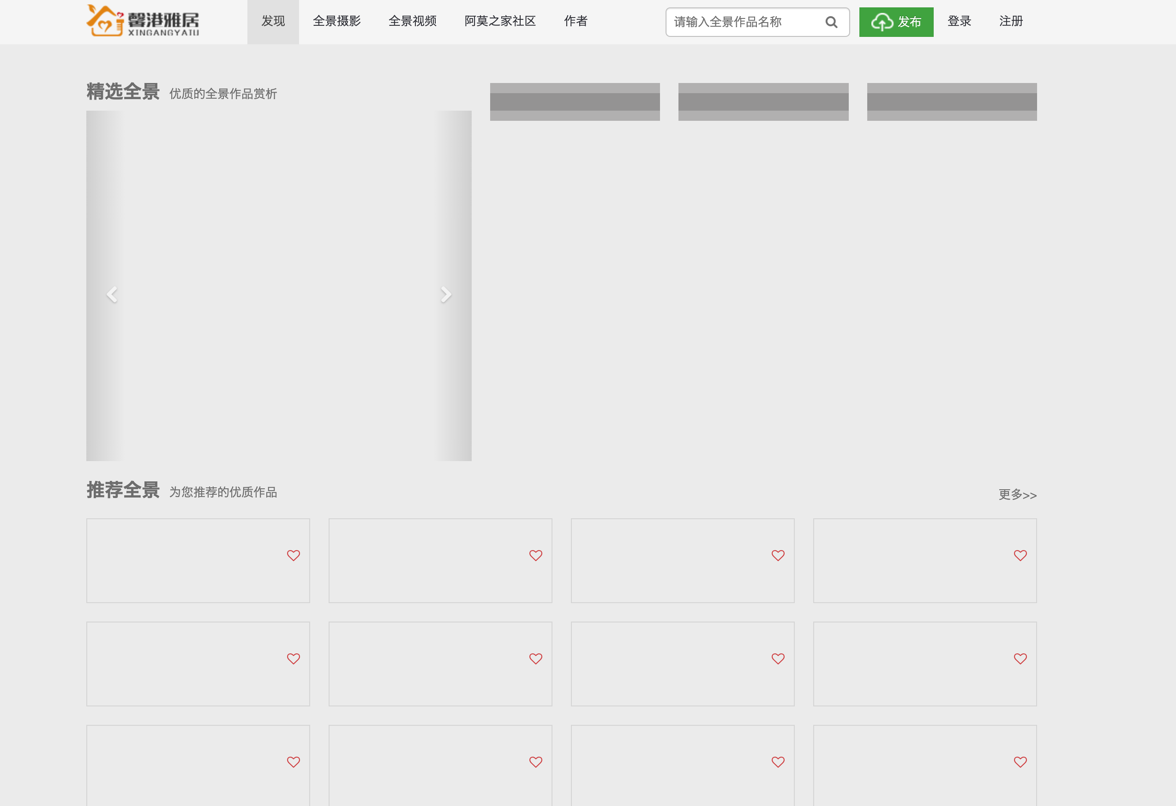
Task: Click the 为您推荐的优质作品 subtitle
Action: pyautogui.click(x=223, y=492)
